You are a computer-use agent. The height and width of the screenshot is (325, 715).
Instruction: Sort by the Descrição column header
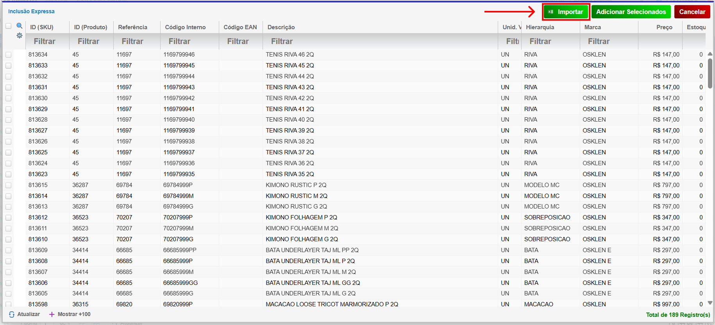(x=281, y=27)
